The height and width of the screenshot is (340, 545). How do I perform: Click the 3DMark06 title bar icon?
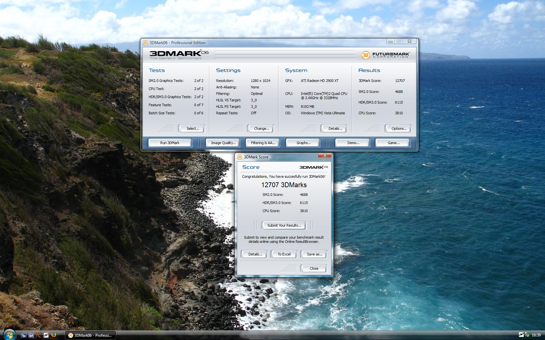(145, 43)
